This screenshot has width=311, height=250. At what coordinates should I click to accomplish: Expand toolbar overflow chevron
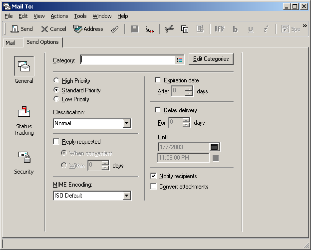305,26
